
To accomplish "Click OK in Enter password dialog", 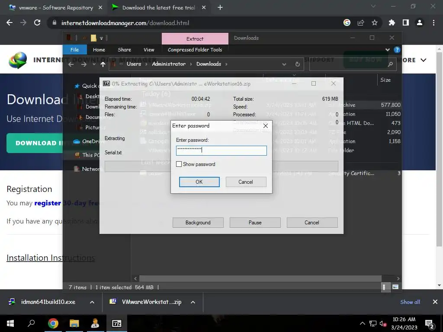I will click(x=199, y=182).
